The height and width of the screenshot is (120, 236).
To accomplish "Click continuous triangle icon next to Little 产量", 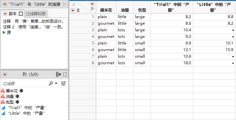I will [3, 113].
